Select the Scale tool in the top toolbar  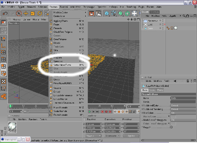[x=33, y=13]
